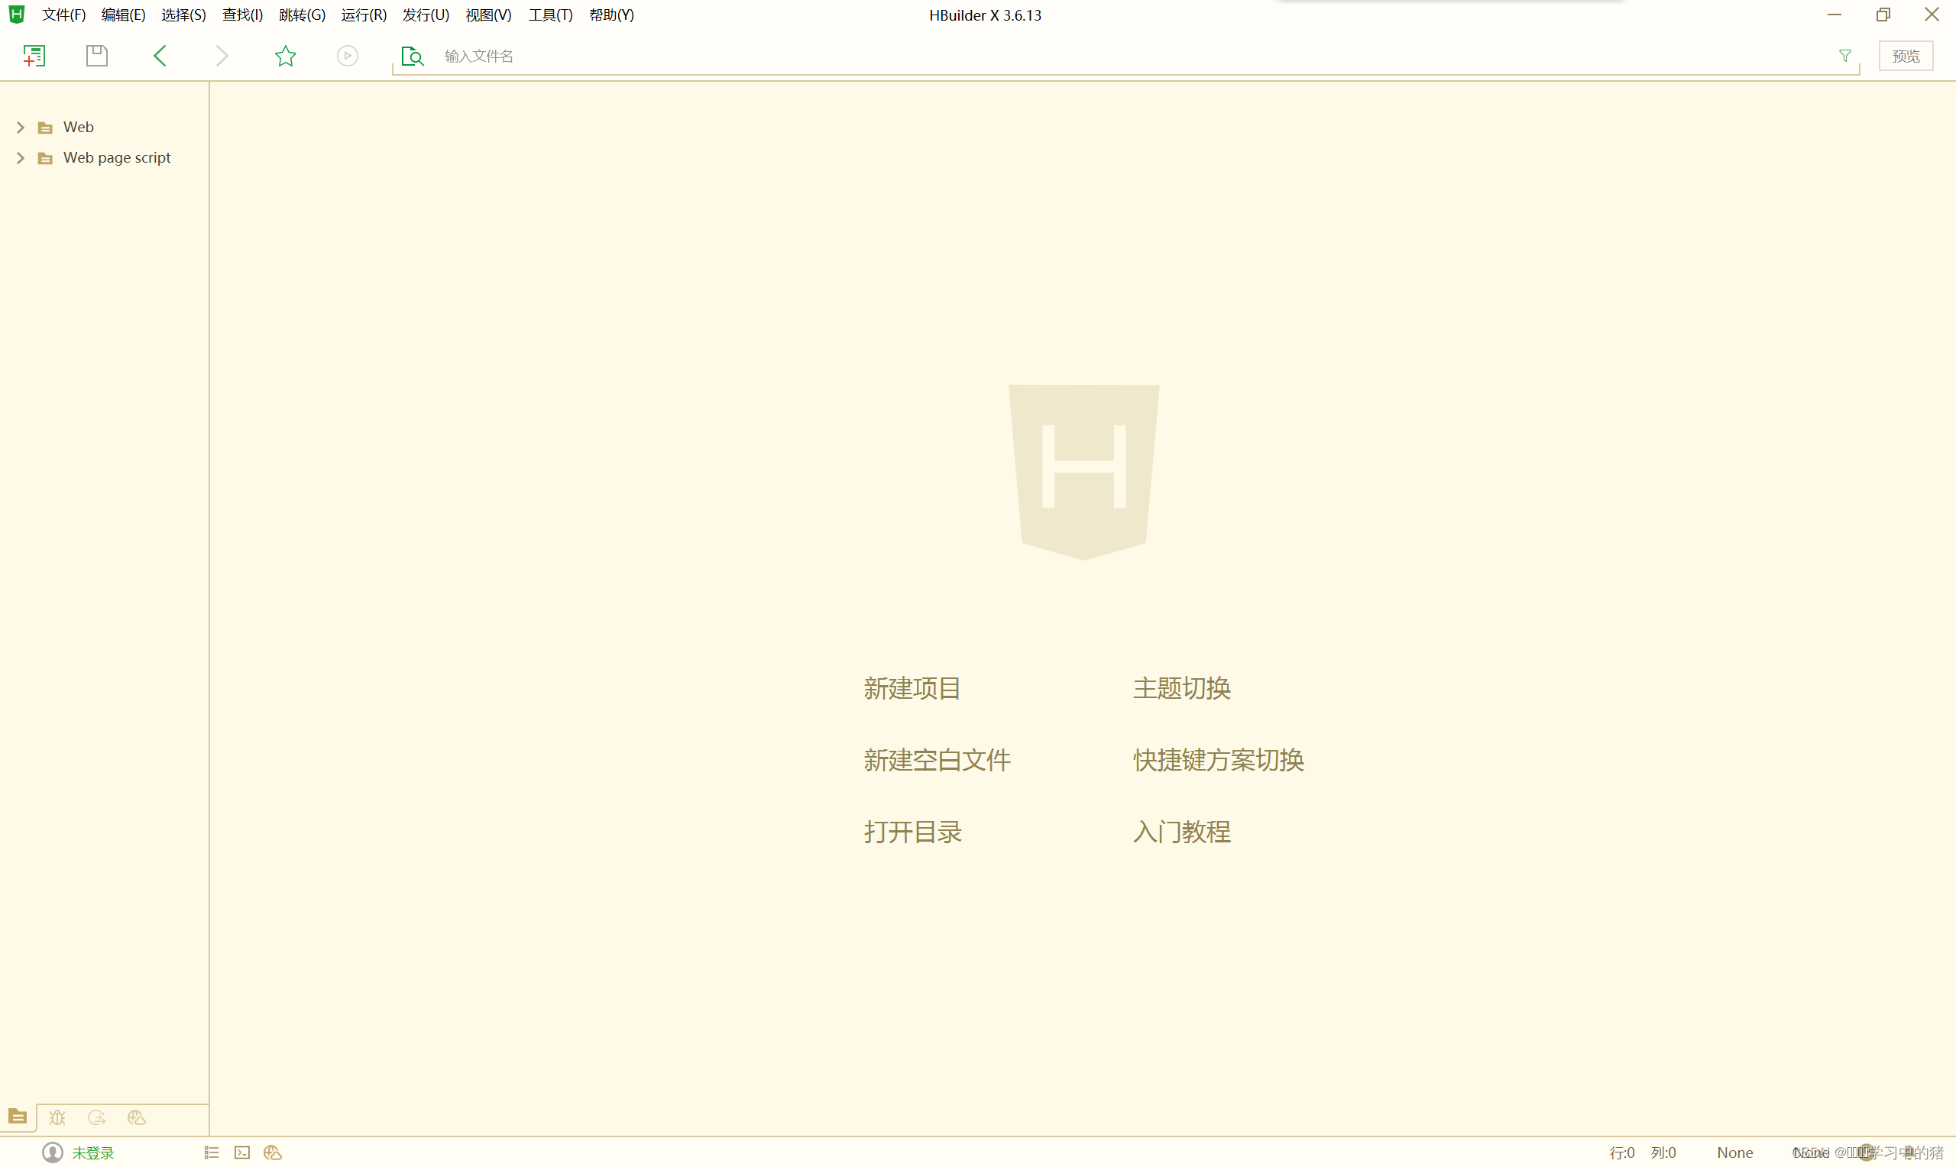The width and height of the screenshot is (1956, 1167).
Task: Expand the Web page script folder
Action: point(21,158)
